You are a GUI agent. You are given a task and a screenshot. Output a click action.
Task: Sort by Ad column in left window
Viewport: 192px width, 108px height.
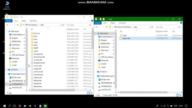[x=32, y=29]
